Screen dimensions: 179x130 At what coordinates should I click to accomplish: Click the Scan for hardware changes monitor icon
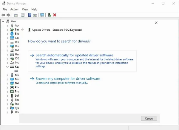[42, 15]
